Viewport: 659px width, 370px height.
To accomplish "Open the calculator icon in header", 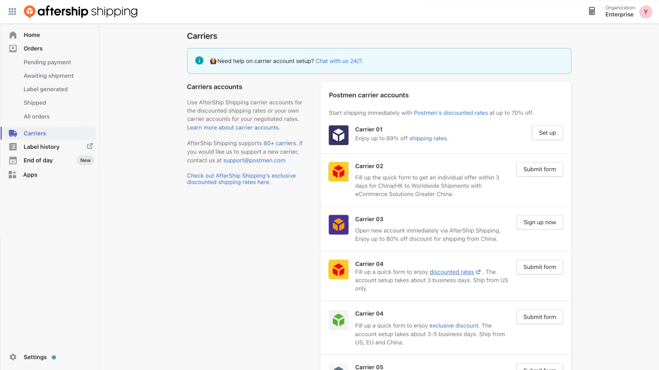I will click(x=592, y=11).
